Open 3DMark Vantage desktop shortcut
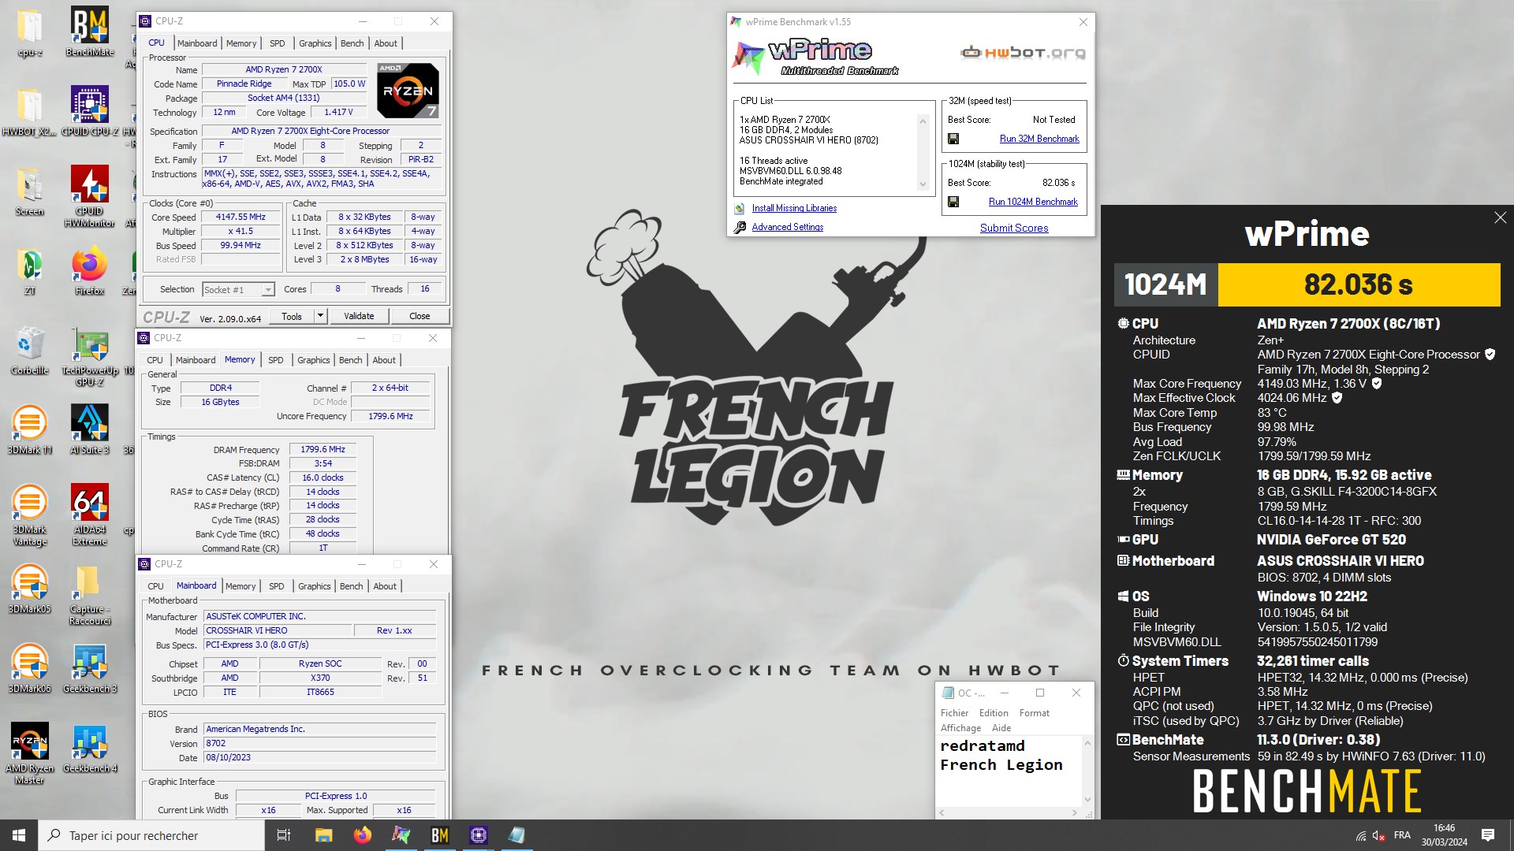 click(x=29, y=515)
